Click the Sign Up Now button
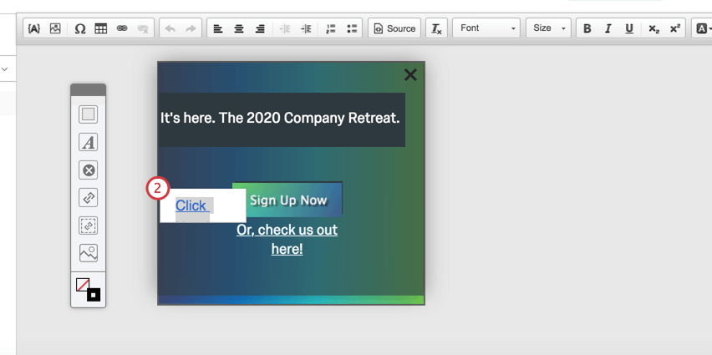The height and width of the screenshot is (355, 712). (x=287, y=199)
